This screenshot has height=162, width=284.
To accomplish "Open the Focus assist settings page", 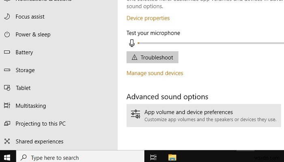I will pyautogui.click(x=30, y=17).
